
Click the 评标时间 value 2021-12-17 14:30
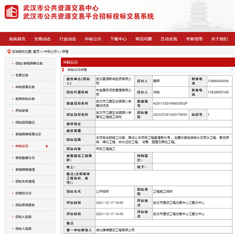[110, 214]
